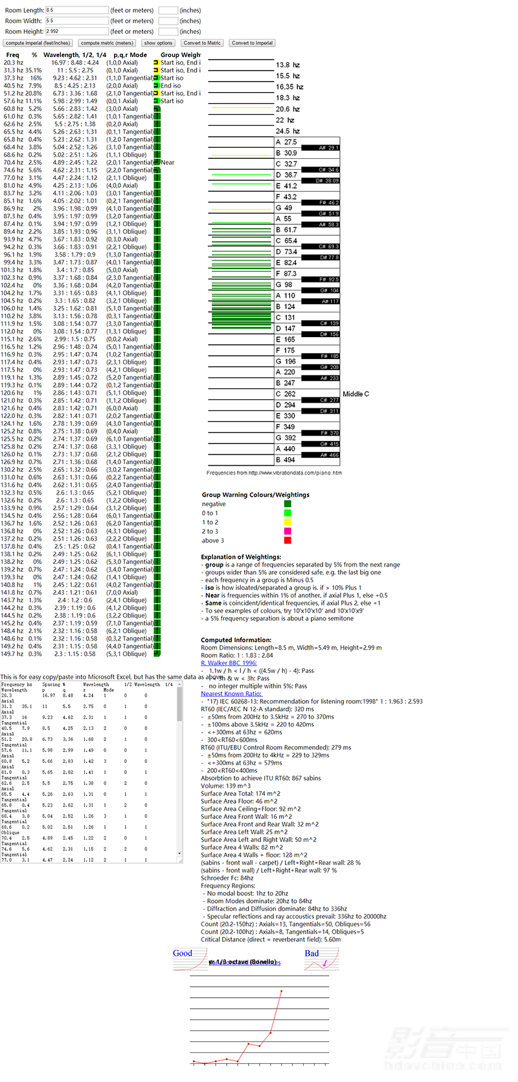
Task: Click the E 165 piano key
Action: pyautogui.click(x=307, y=339)
